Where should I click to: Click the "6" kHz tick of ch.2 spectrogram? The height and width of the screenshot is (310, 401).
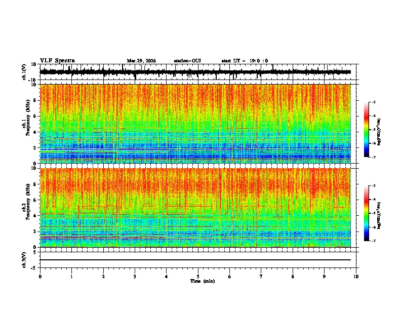35,200
